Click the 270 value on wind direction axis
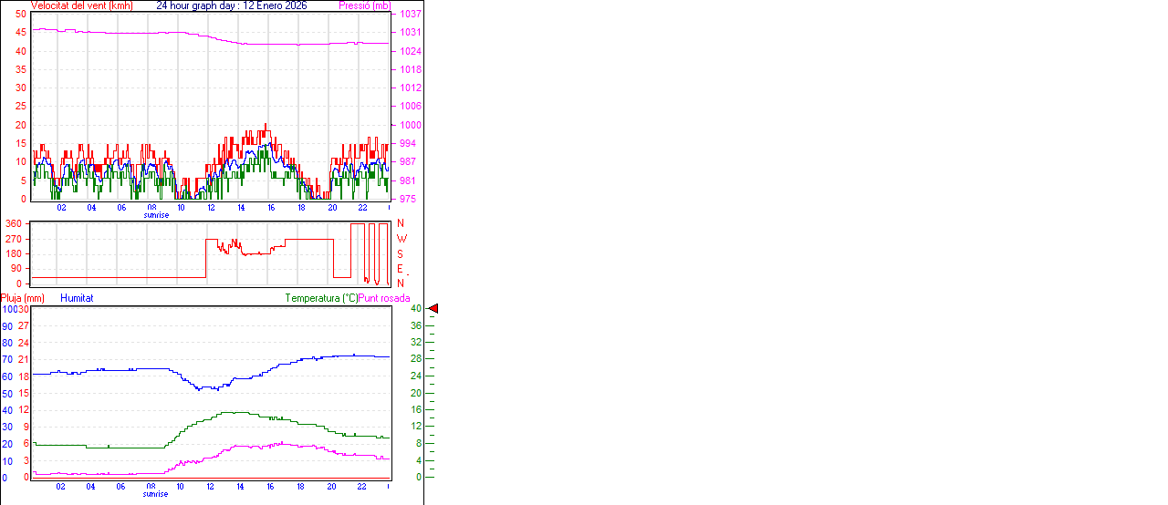This screenshot has width=1168, height=505. [x=14, y=239]
